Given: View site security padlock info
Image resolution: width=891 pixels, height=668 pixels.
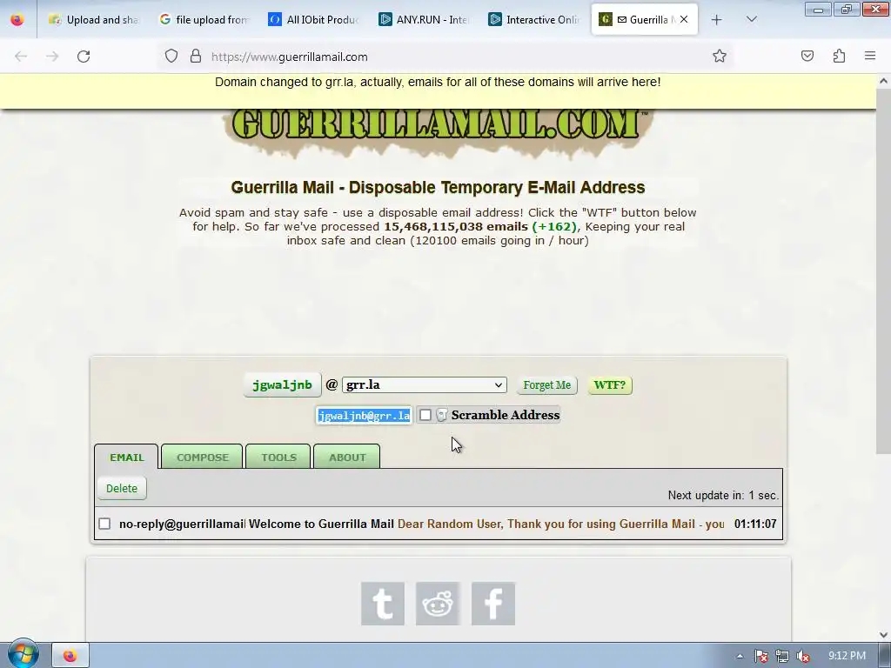Looking at the screenshot, I should pyautogui.click(x=196, y=57).
